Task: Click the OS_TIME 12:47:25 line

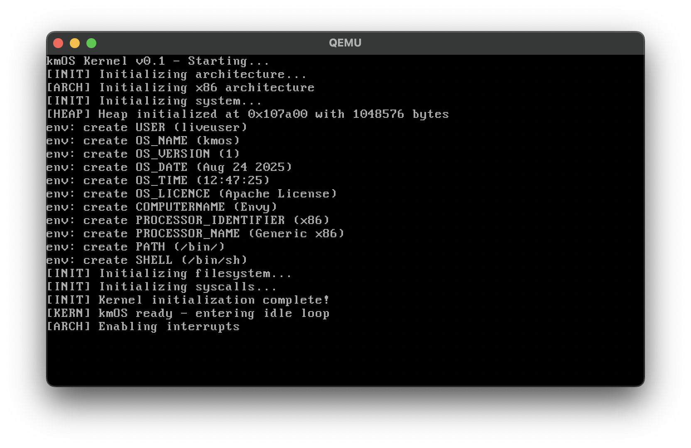Action: 157,180
